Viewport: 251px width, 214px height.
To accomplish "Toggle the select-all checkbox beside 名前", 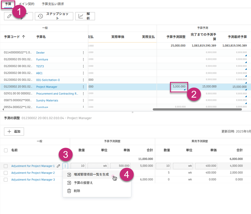I will (6, 150).
